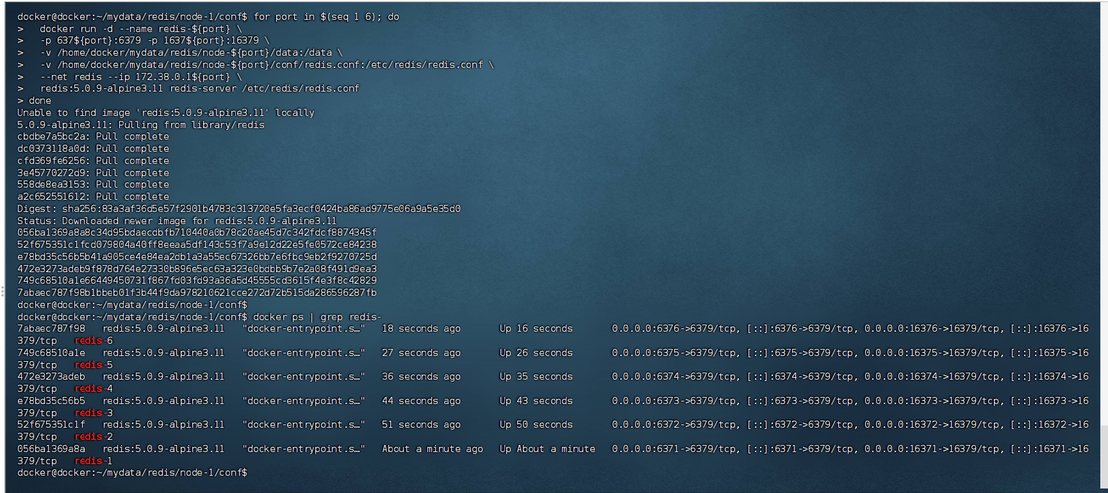
Task: Click '3e45770272d9: Pull complete' line
Action: click(x=94, y=173)
